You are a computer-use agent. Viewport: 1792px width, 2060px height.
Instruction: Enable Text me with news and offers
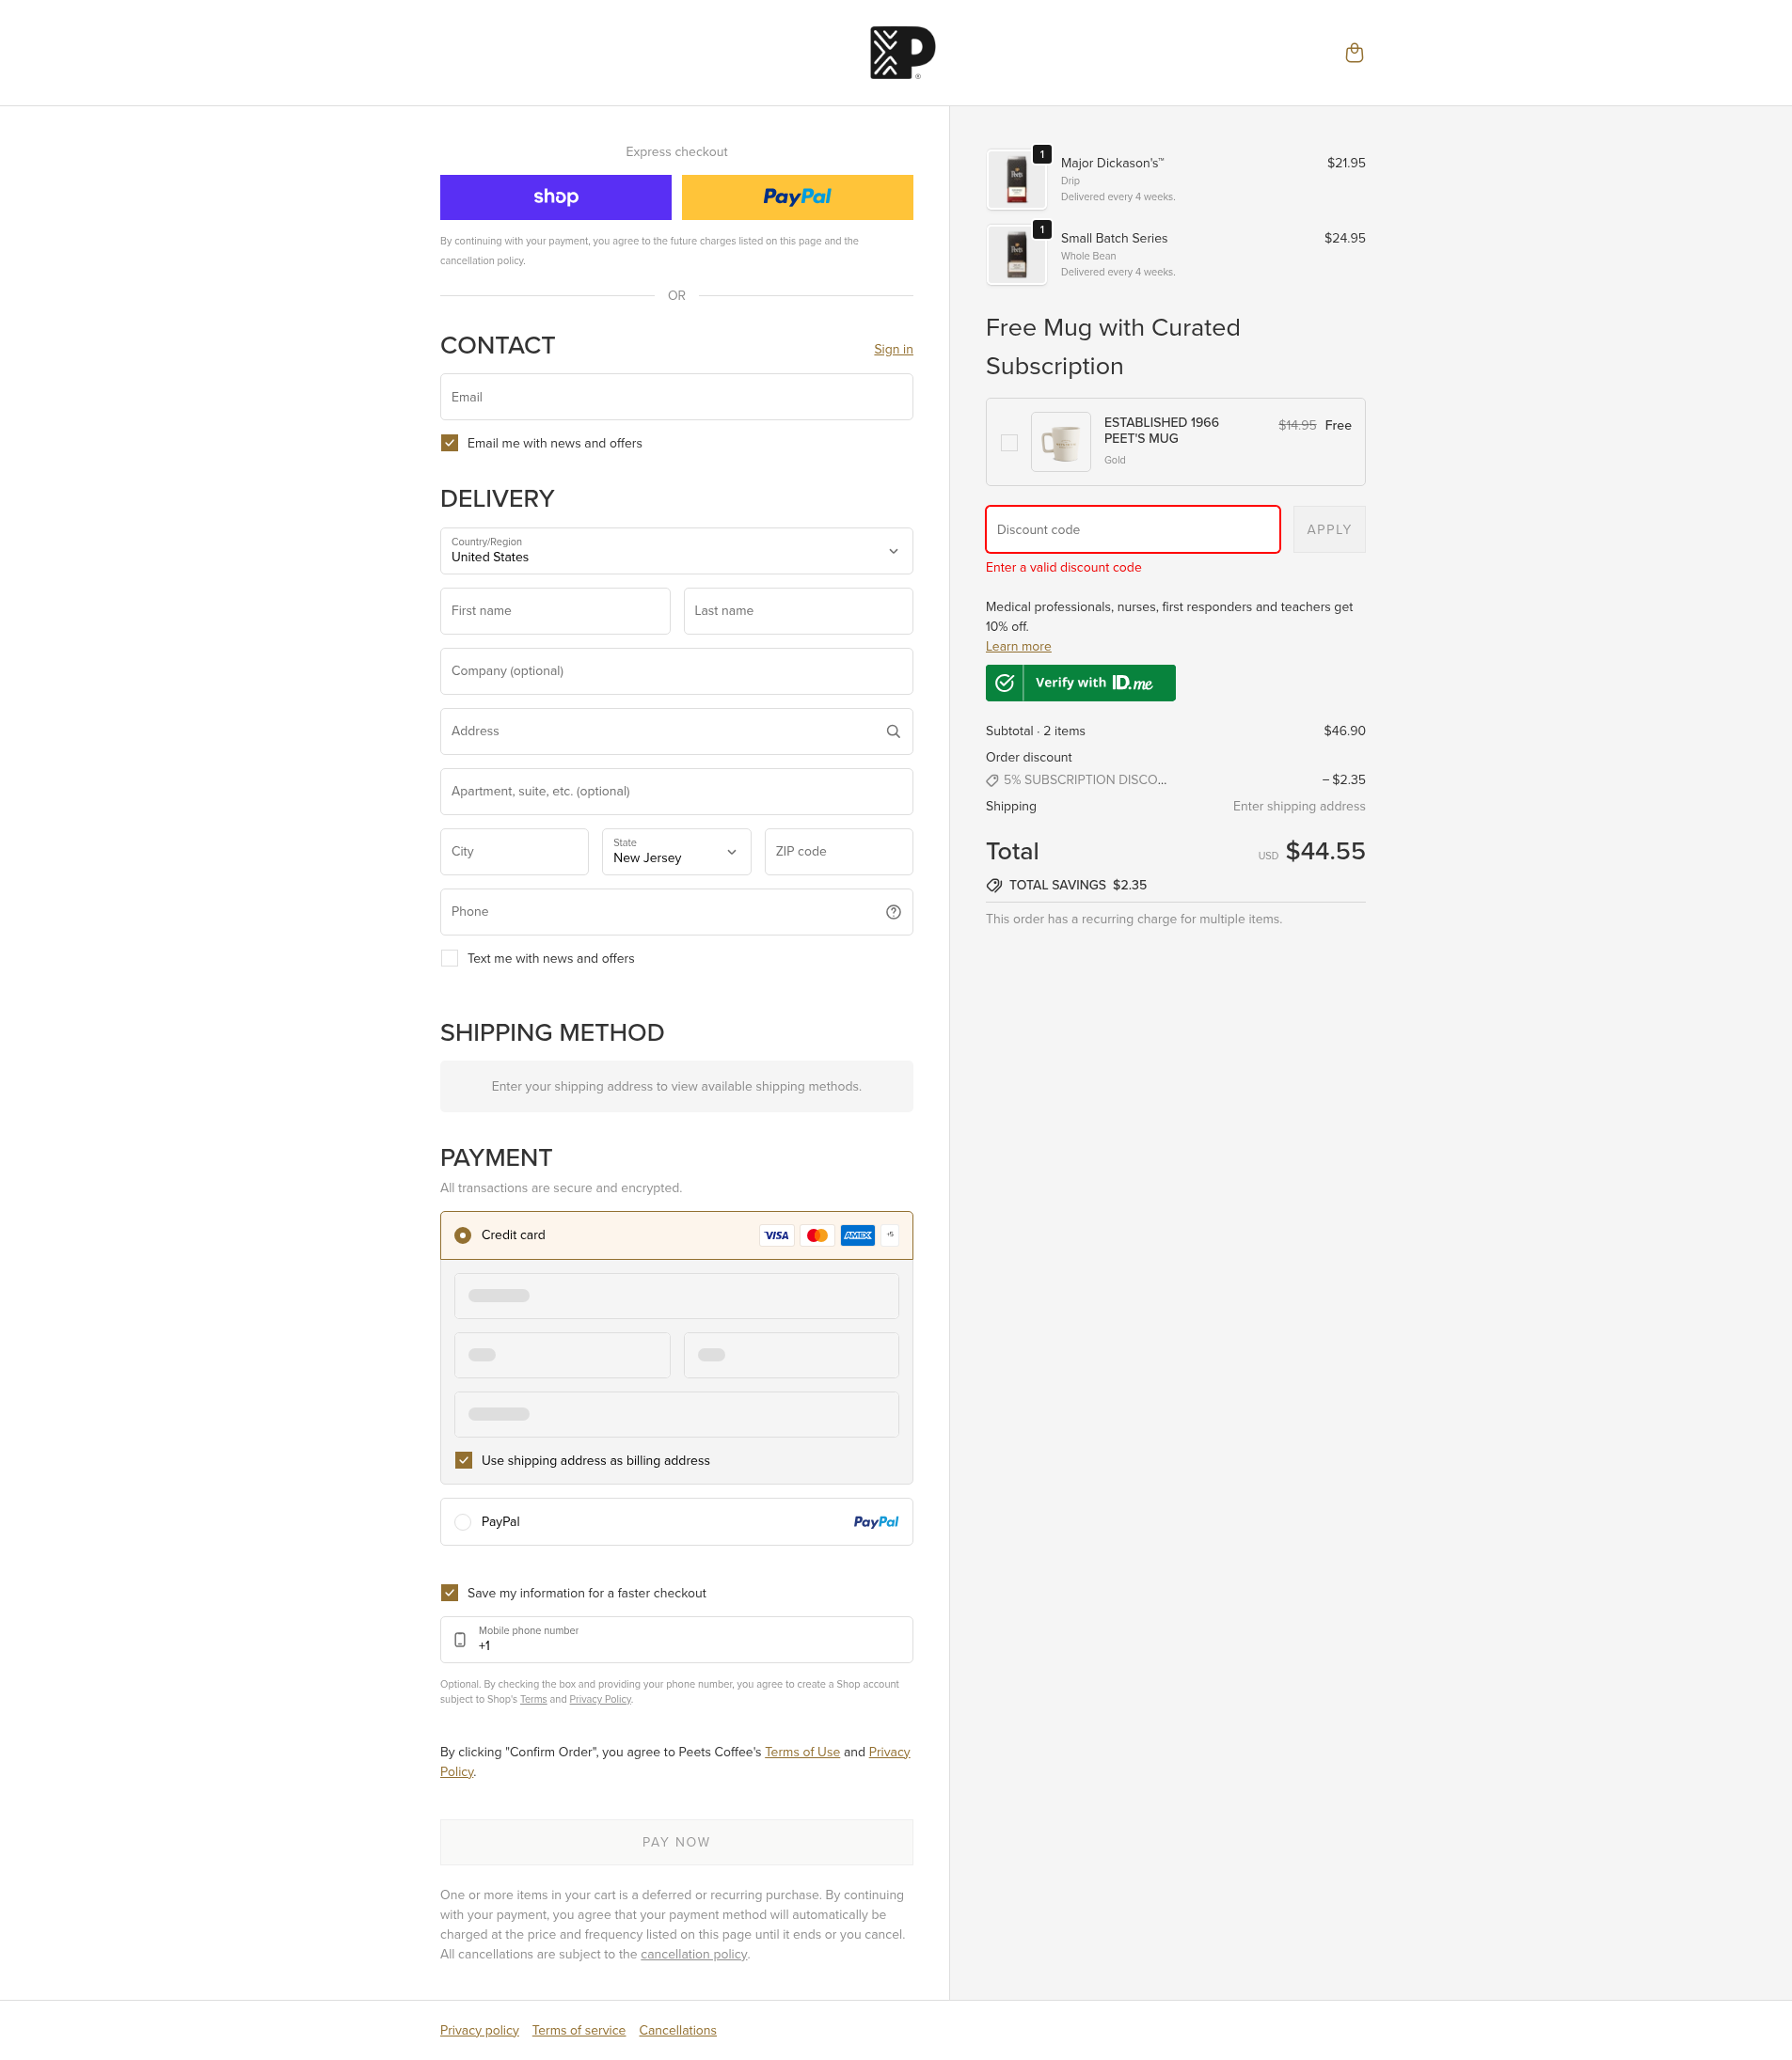(x=450, y=958)
